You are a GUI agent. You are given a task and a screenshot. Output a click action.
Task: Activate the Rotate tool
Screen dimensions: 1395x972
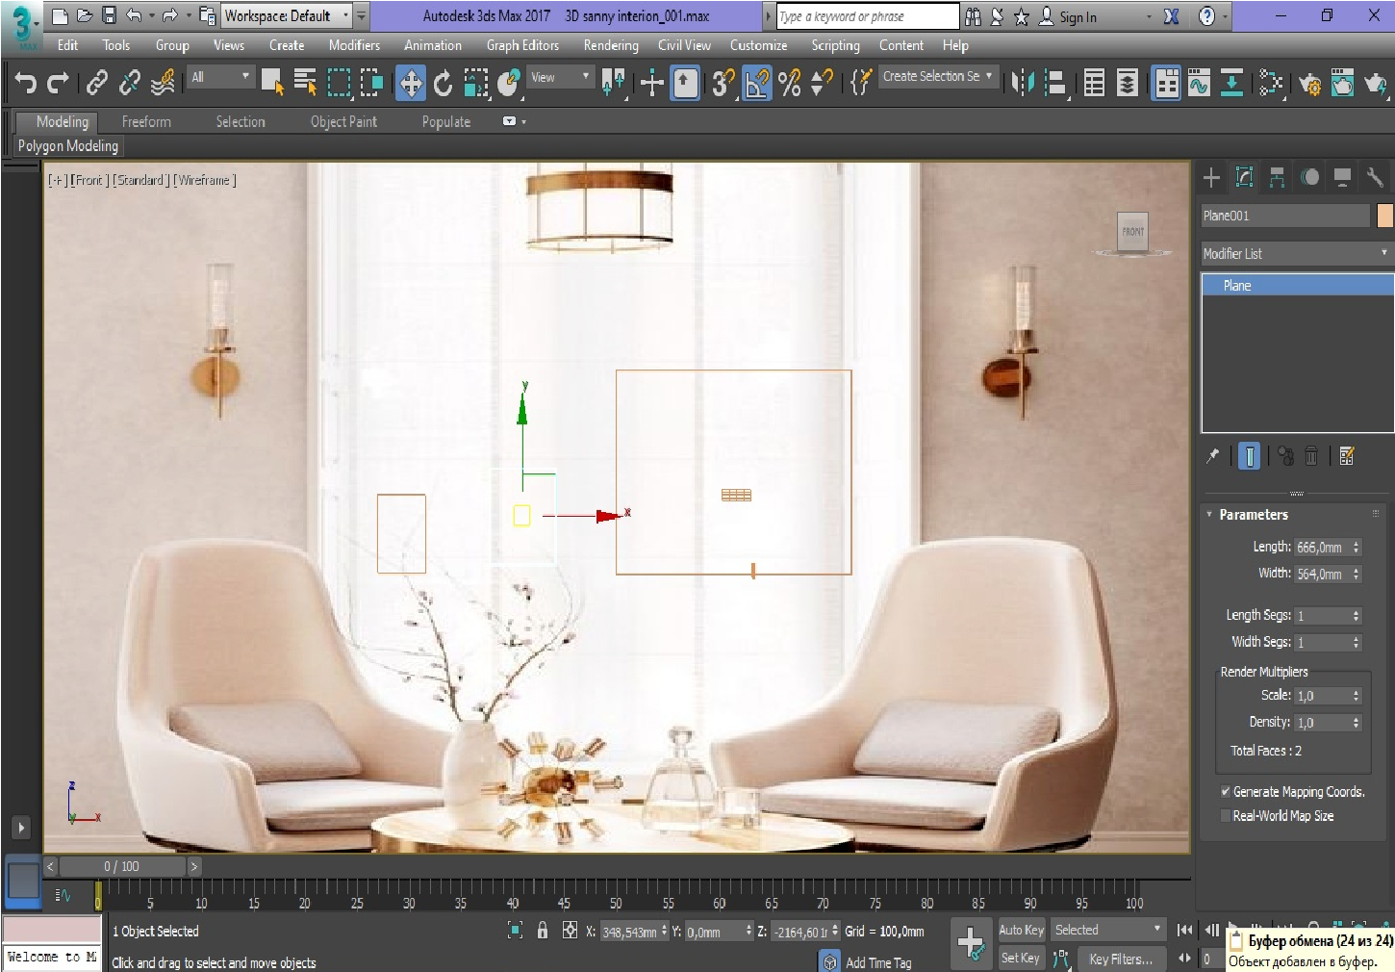[x=443, y=84]
